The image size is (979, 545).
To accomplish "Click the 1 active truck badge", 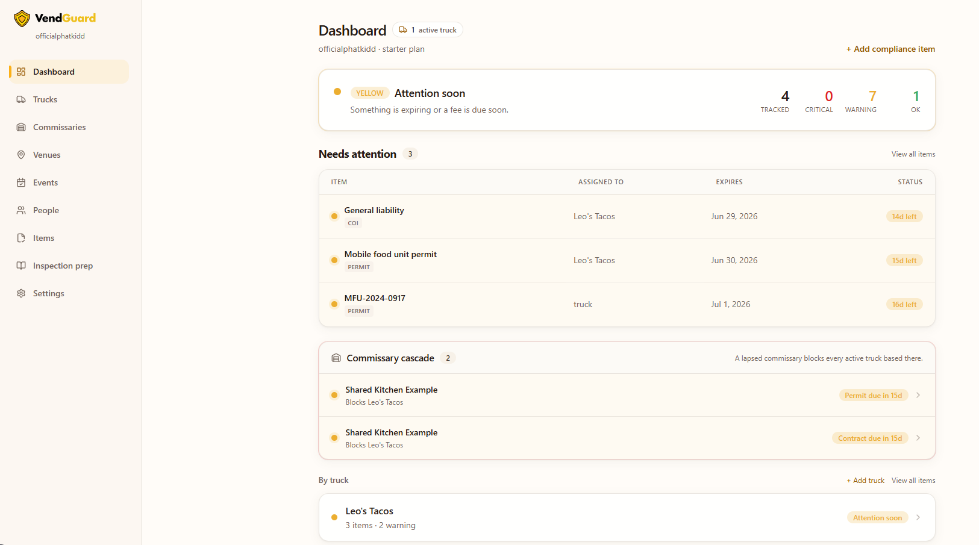I will (428, 30).
